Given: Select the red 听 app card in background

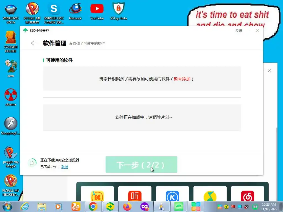Looking at the screenshot, I should tap(135, 194).
